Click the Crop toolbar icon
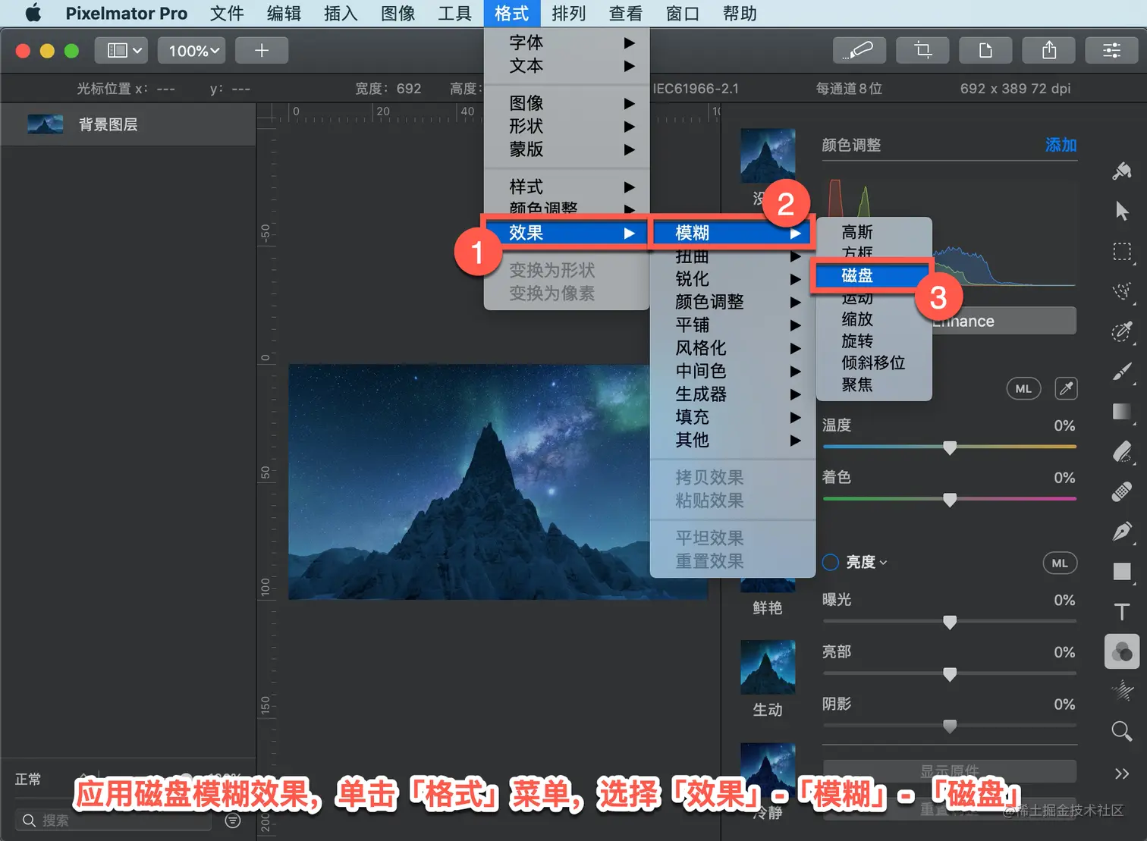The width and height of the screenshot is (1147, 841). pyautogui.click(x=922, y=51)
